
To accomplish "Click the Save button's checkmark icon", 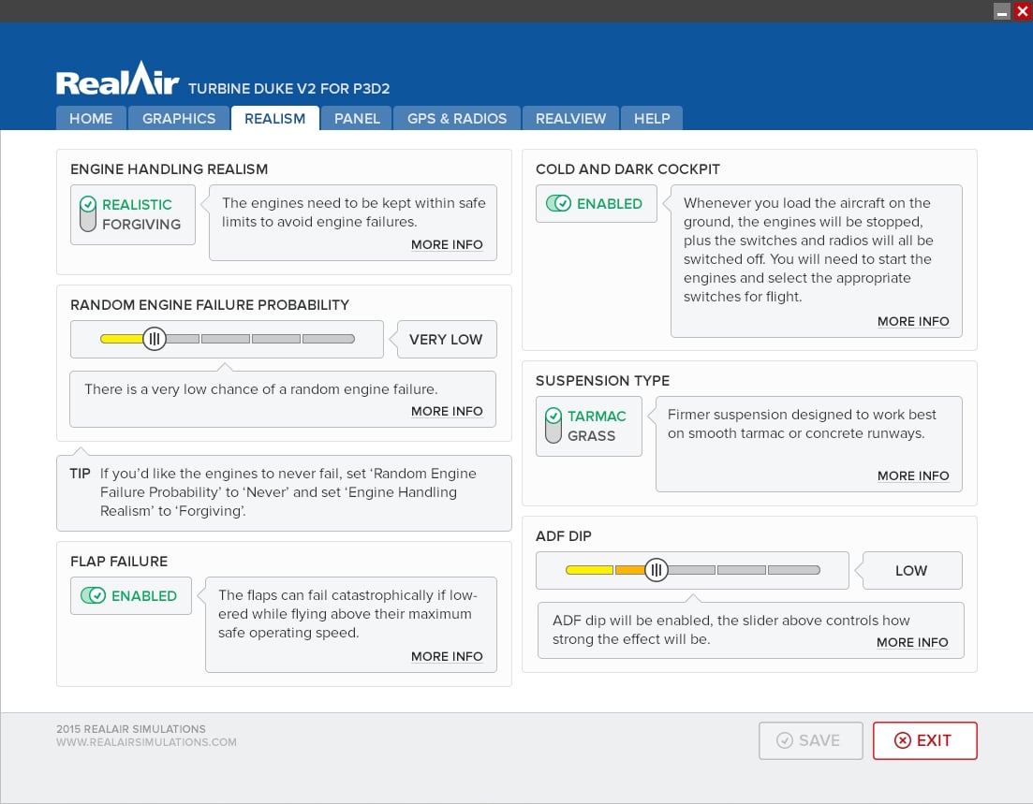I will (x=785, y=740).
